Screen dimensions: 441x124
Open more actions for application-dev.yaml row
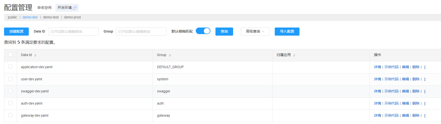425,67
